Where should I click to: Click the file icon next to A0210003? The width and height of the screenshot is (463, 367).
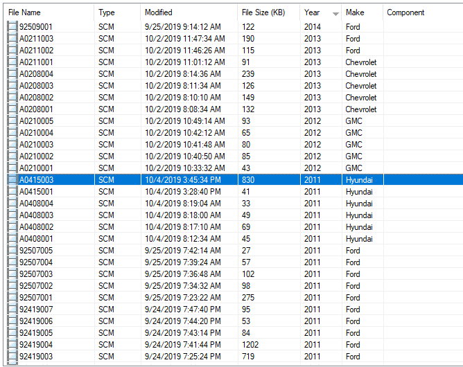point(12,145)
